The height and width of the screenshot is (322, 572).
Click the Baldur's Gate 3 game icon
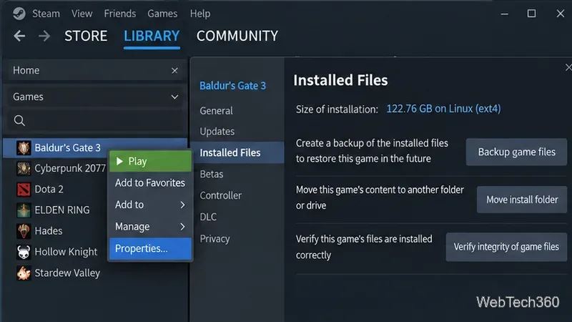click(24, 148)
